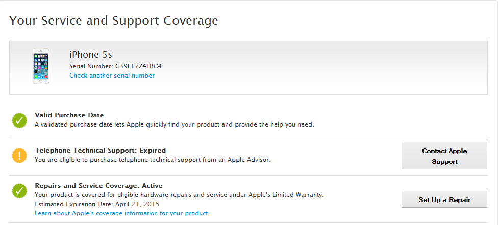Click the Your Service and Support Coverage heading
Viewport: 498px width, 225px height.
[114, 21]
